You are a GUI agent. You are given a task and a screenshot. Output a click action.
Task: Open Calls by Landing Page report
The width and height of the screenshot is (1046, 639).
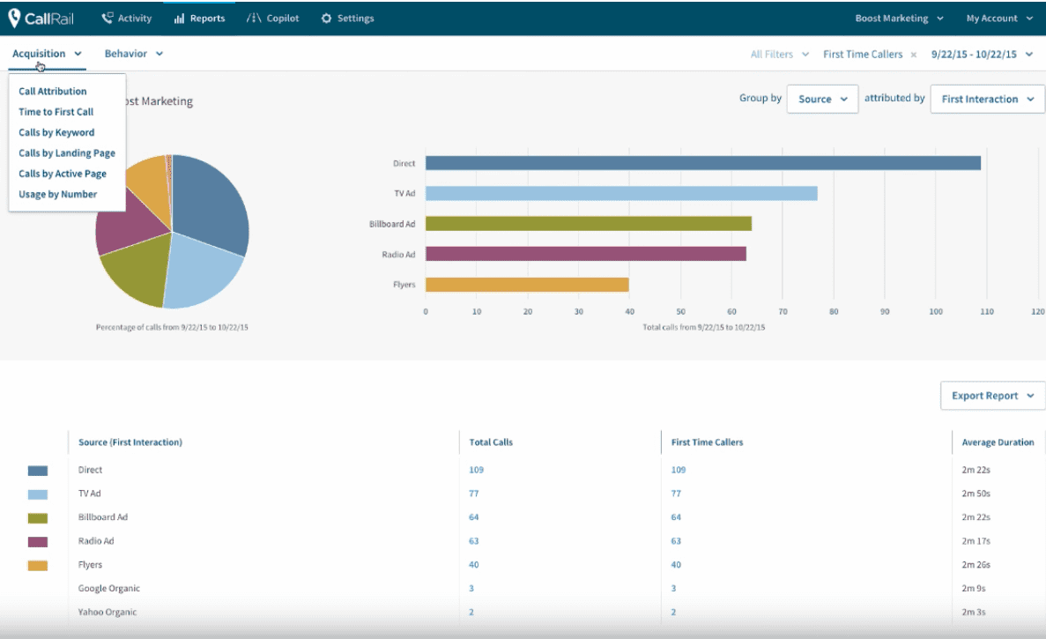point(67,153)
